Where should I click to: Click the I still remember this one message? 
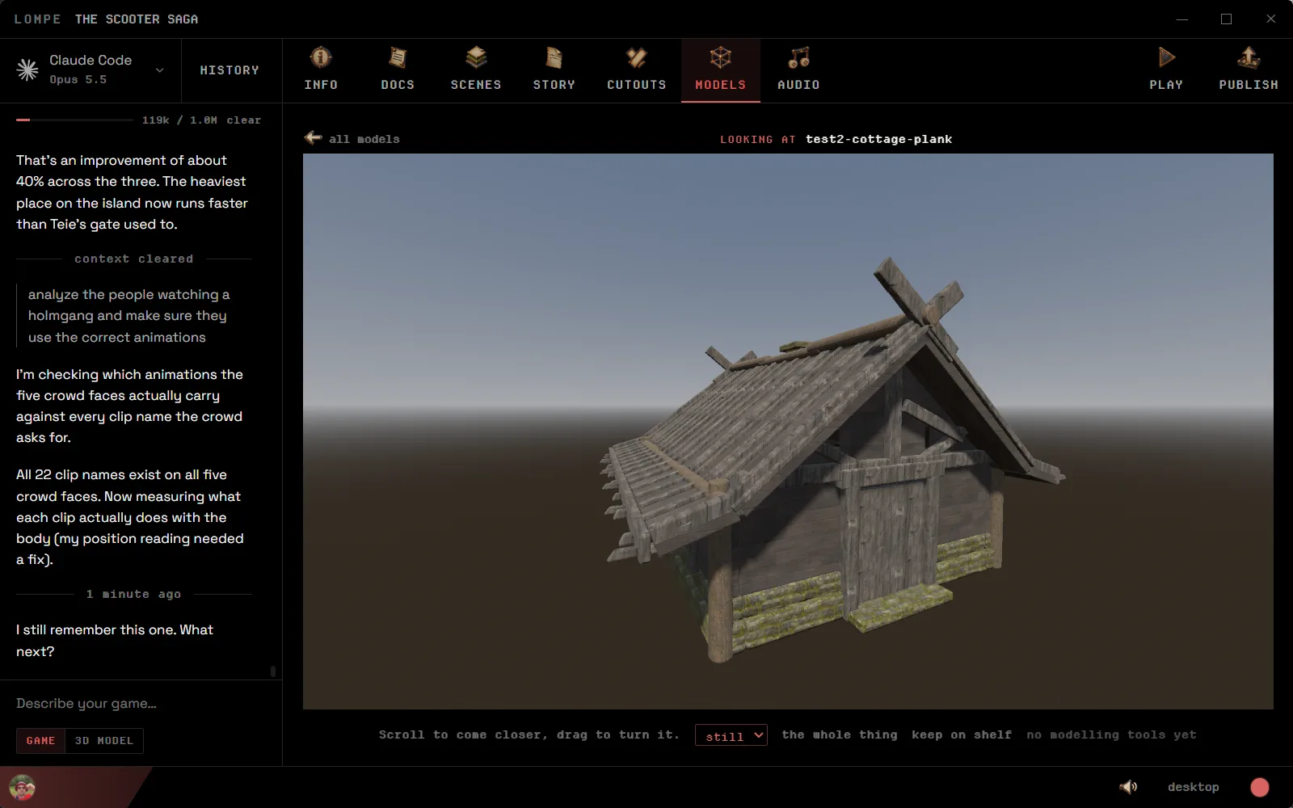115,641
